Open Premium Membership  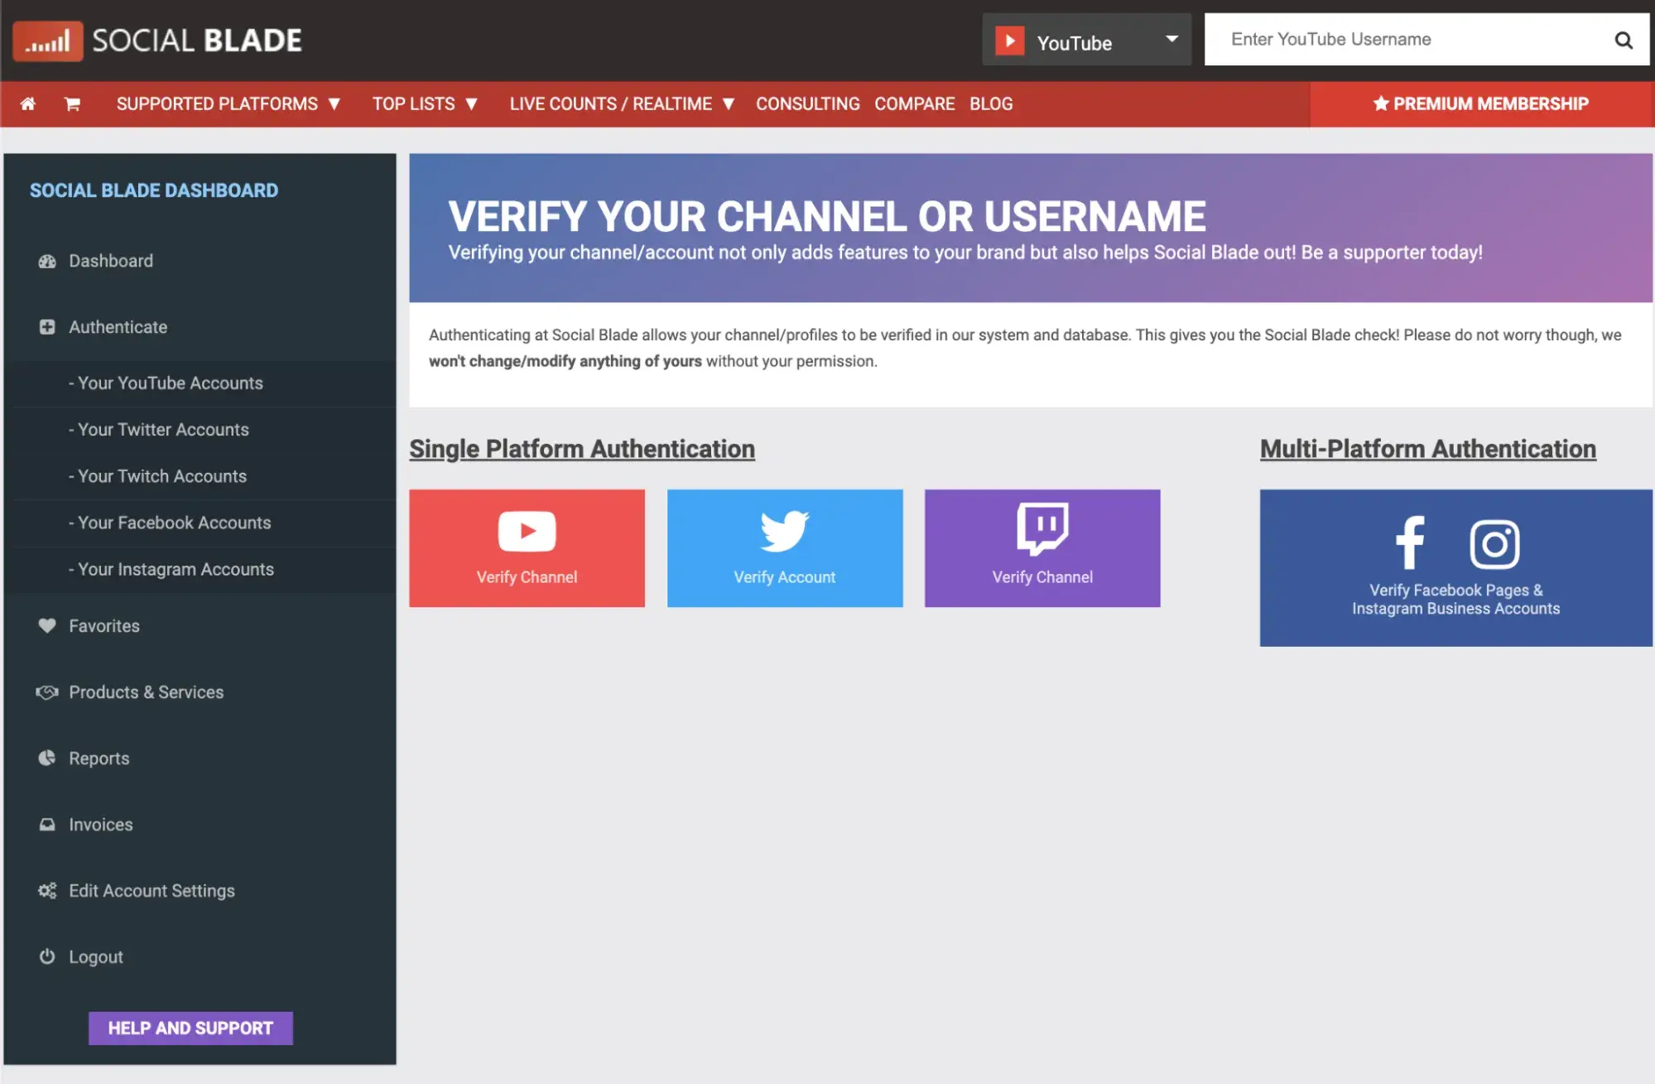click(x=1481, y=104)
